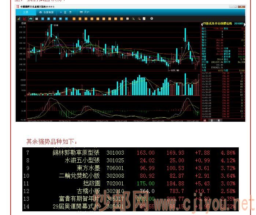Screen dimensions: 256x215
Task: Click the first magnifier zoom icon
Action: click(133, 18)
